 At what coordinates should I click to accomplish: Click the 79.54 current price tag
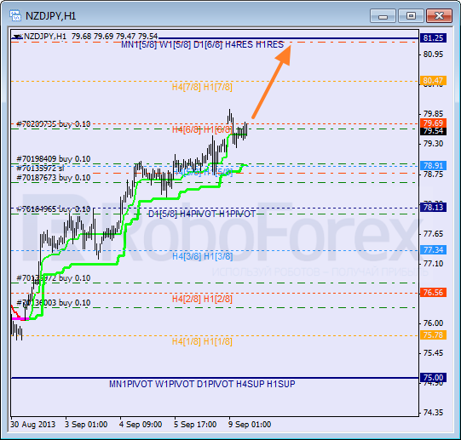click(x=434, y=131)
